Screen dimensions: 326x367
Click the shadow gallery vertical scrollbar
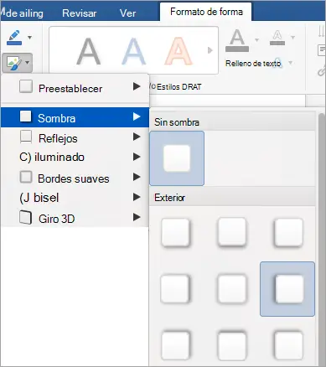click(322, 239)
